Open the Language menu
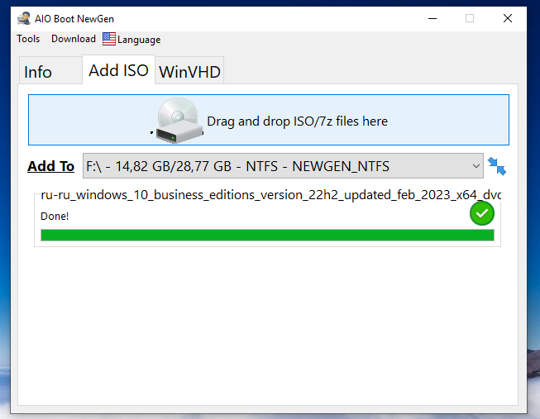540x419 pixels. pos(138,39)
